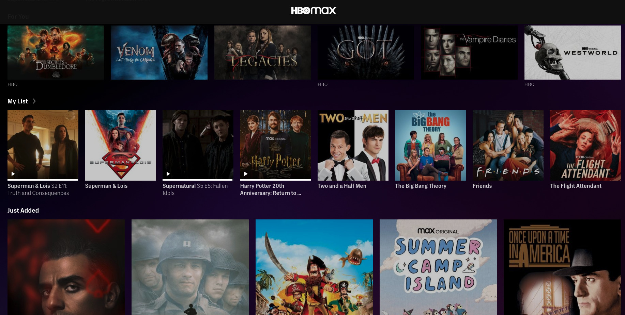This screenshot has width=625, height=315.
Task: Play Supernatural S5 E5 Fallen Idols
Action: pyautogui.click(x=168, y=174)
